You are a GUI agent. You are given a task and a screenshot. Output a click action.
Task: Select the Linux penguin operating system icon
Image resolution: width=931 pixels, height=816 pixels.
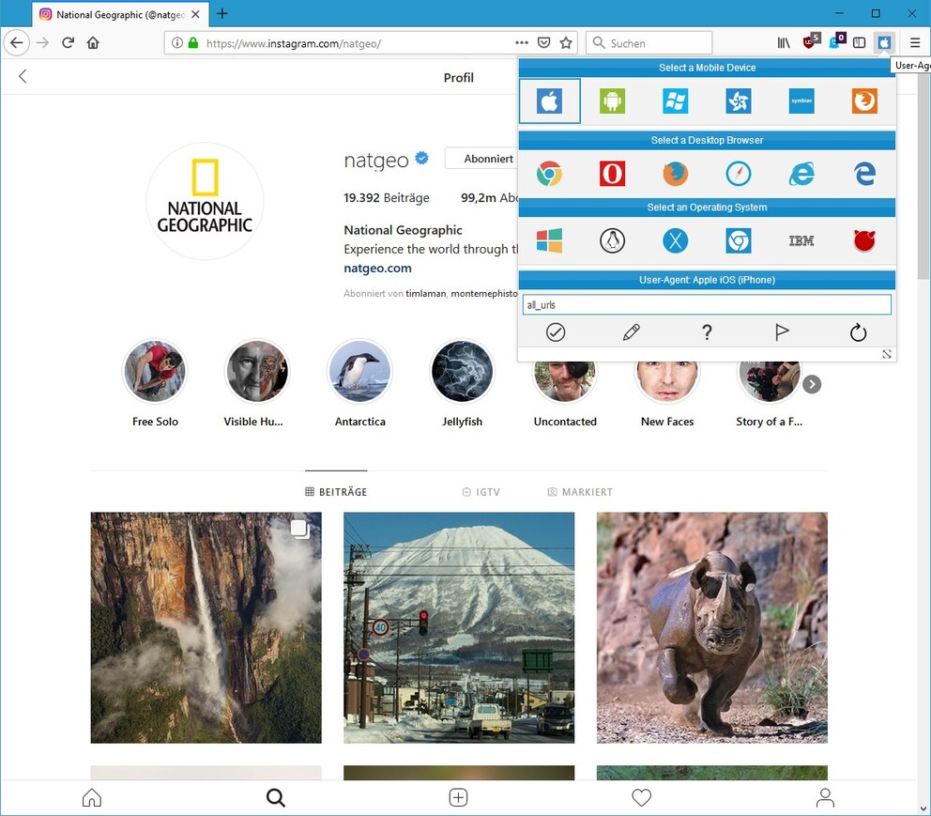point(612,241)
